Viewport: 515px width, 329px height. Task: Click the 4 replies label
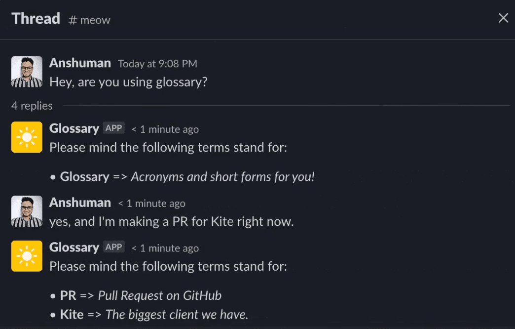[x=32, y=106]
